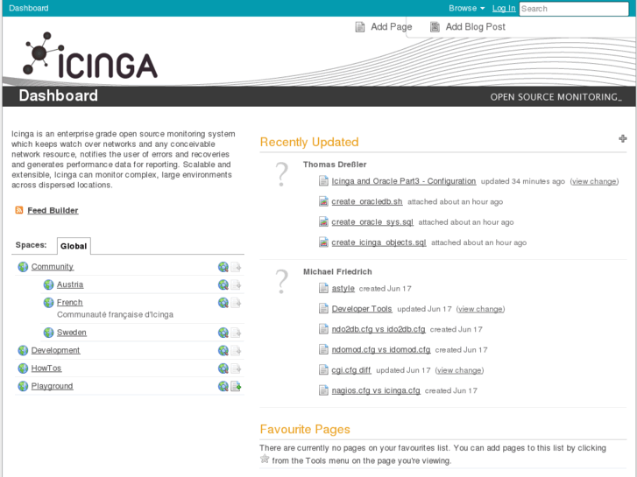This screenshot has height=477, width=637.
Task: Click Dashboard in the top bar
Action: coord(28,8)
